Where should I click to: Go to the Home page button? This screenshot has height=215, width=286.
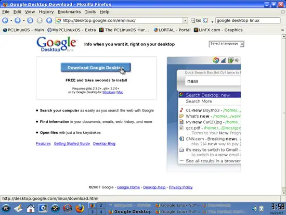(x=49, y=20)
